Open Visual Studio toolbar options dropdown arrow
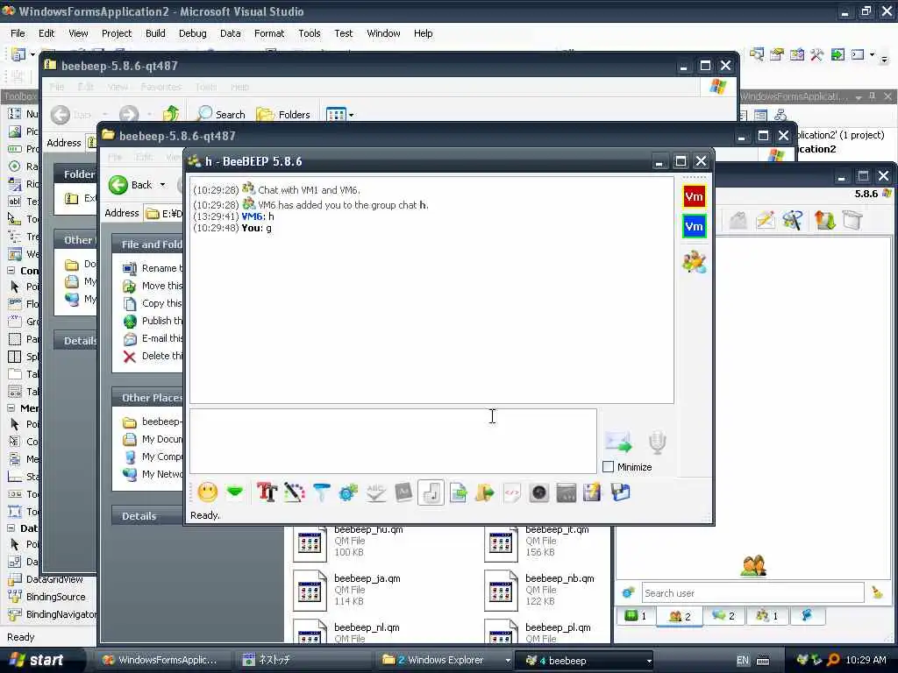The width and height of the screenshot is (898, 673). [x=884, y=58]
